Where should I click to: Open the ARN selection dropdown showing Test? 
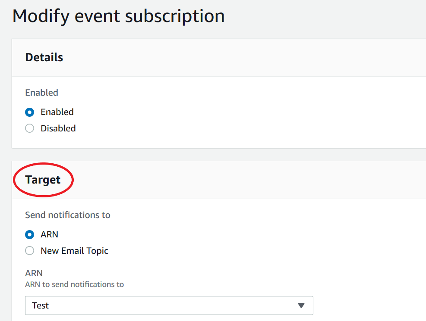coord(168,305)
